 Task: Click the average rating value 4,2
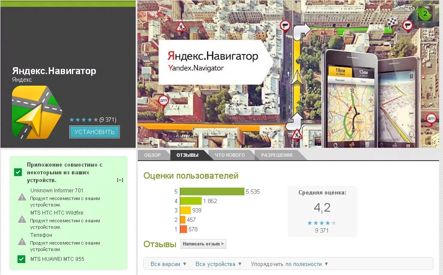pyautogui.click(x=322, y=208)
